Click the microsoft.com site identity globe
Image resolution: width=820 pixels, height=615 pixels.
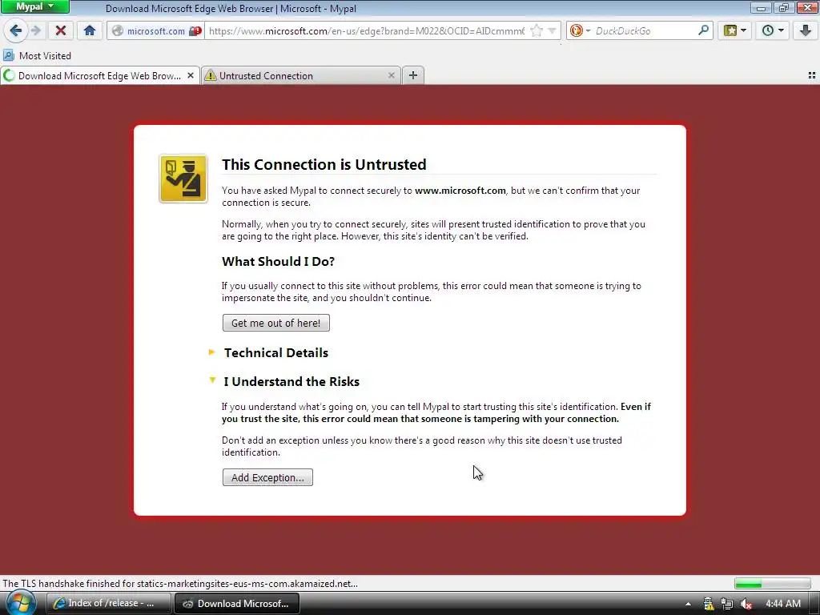119,31
